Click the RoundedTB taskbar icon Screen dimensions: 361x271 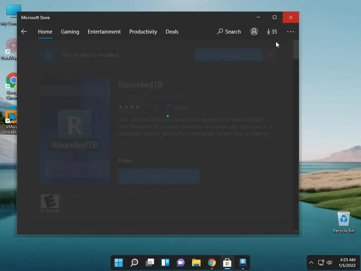243,263
